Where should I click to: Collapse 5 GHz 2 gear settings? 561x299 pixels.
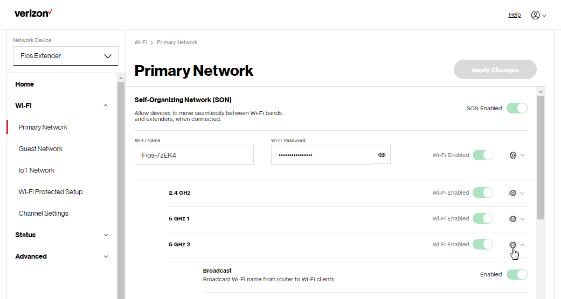coord(516,245)
